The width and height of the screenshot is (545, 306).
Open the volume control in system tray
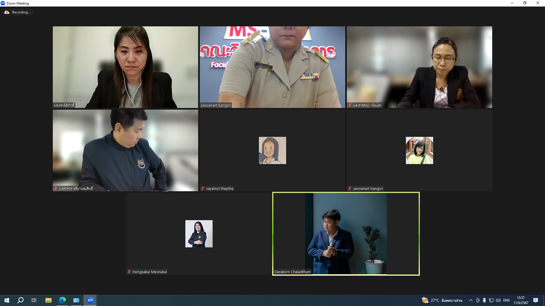coord(498,300)
